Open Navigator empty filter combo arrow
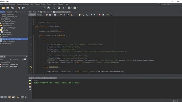Screen dimensions: 182x102 (x=22, y=59)
